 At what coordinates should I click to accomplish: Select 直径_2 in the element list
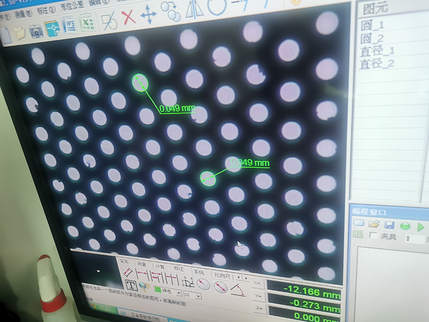376,63
